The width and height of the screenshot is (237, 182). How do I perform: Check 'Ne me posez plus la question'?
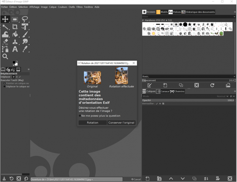80,116
